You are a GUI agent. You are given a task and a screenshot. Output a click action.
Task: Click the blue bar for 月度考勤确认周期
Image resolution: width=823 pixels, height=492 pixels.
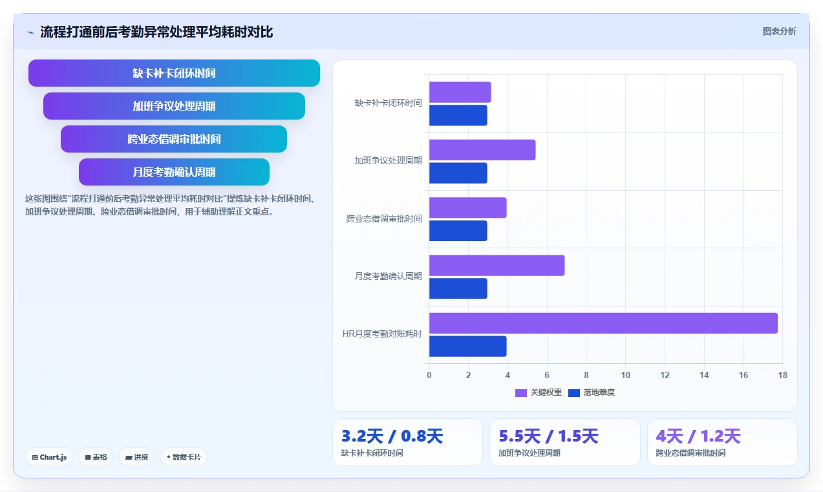(458, 288)
